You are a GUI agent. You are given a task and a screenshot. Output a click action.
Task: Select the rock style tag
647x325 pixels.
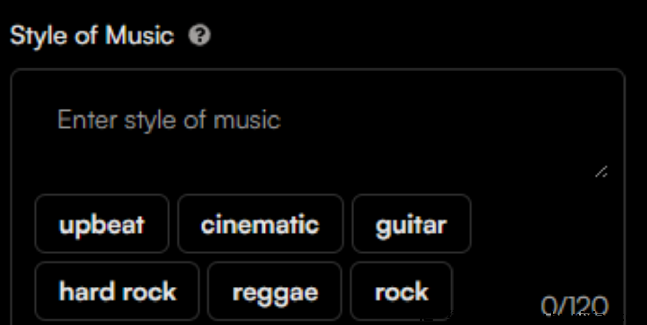coord(401,291)
